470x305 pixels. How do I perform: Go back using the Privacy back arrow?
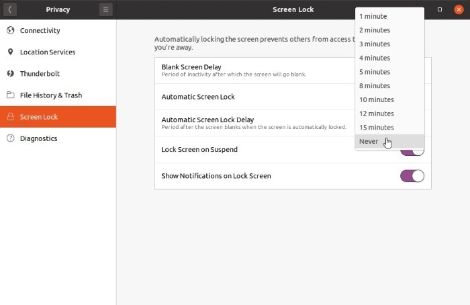[9, 9]
